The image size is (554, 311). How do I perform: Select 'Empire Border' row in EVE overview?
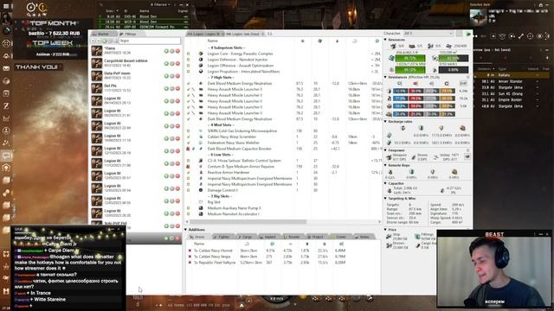[x=512, y=100]
